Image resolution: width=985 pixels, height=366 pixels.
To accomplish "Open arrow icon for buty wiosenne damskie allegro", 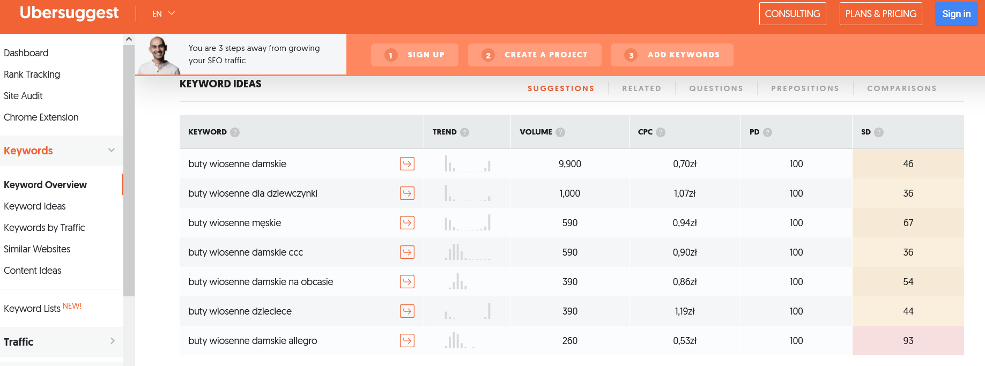I will 407,340.
